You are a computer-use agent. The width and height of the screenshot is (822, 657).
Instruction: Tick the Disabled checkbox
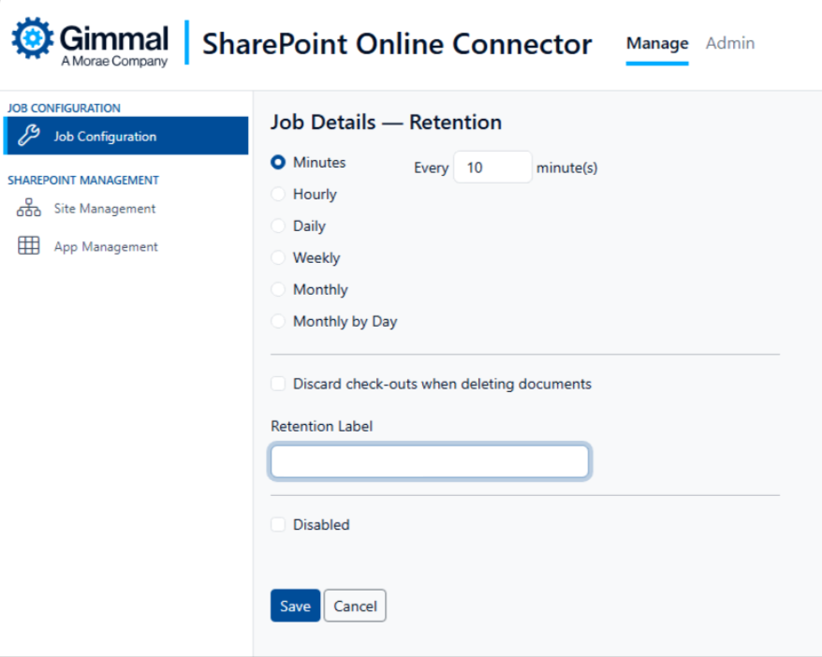278,525
